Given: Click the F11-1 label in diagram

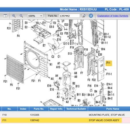Looking at the screenshot, I should (109, 74).
